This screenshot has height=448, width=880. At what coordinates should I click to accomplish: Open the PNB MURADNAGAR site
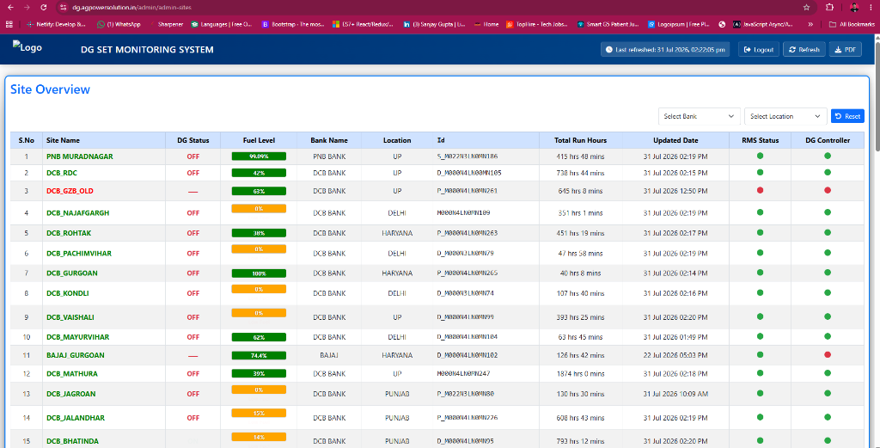pos(80,156)
